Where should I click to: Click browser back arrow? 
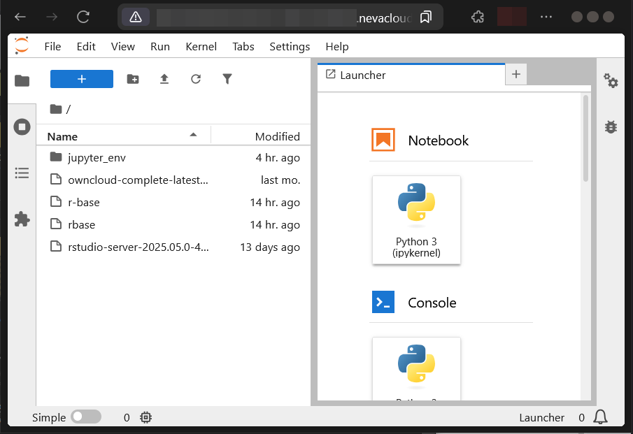(x=20, y=17)
